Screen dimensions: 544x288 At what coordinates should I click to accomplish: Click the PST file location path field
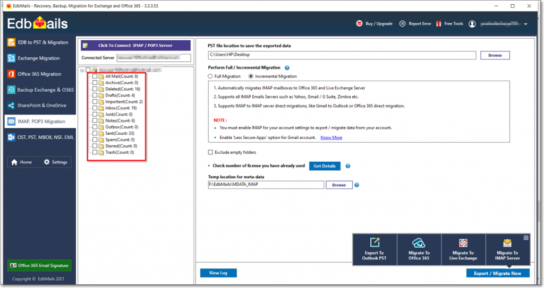342,55
